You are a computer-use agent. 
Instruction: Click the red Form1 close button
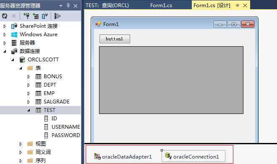248,24
